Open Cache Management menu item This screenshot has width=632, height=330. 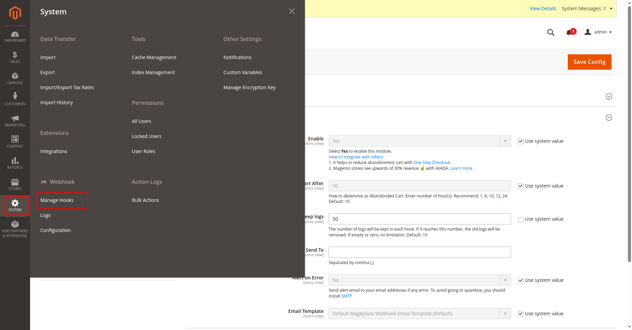pos(154,57)
